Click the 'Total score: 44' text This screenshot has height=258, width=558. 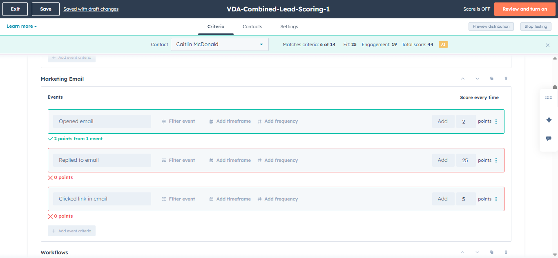click(417, 44)
